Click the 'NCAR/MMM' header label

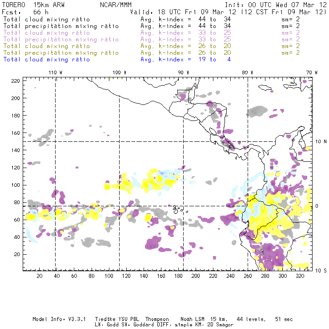[116, 4]
